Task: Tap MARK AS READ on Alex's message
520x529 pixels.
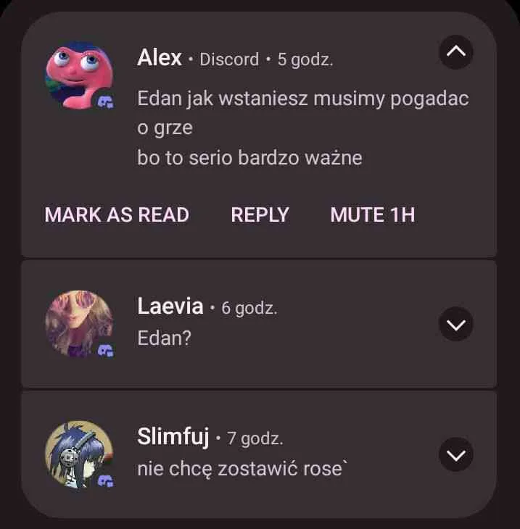Action: (117, 214)
